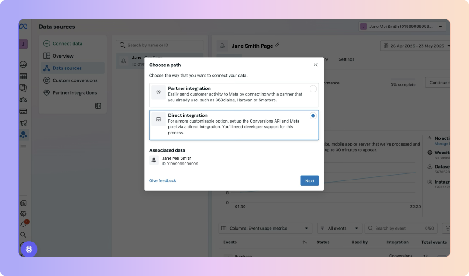
Task: Open the Jane Mei Smith account dropdown
Action: click(x=402, y=26)
